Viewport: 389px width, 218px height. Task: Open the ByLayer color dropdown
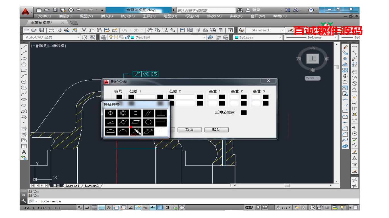click(x=281, y=37)
